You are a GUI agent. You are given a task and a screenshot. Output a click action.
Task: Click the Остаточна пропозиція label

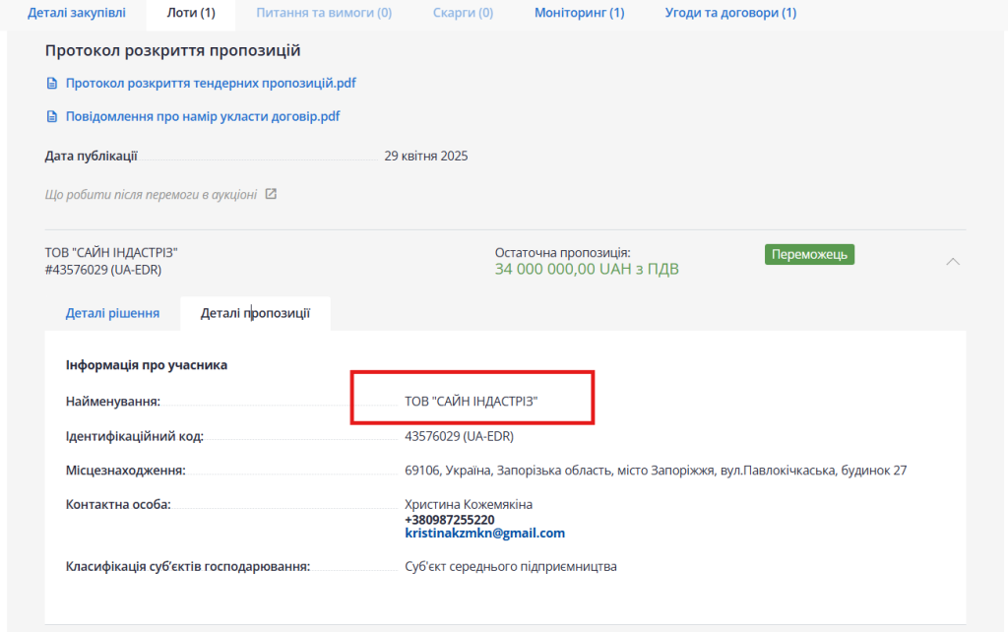(x=562, y=253)
